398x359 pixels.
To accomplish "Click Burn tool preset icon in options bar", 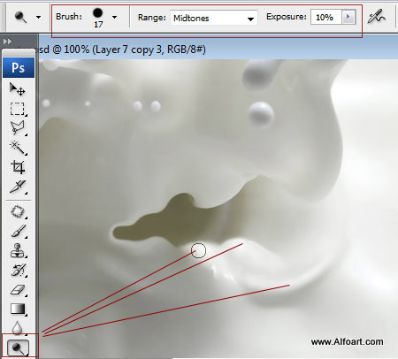I will click(x=20, y=17).
